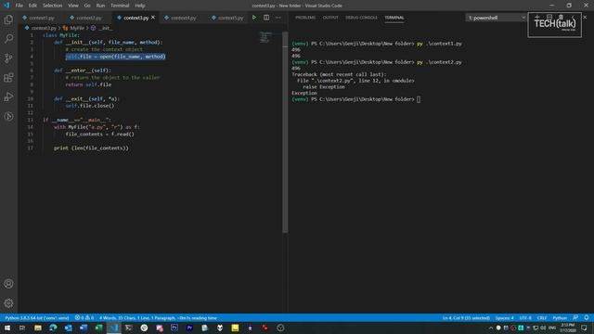Viewport: 594px width, 334px height.
Task: Open the Terminal menu
Action: pos(120,6)
